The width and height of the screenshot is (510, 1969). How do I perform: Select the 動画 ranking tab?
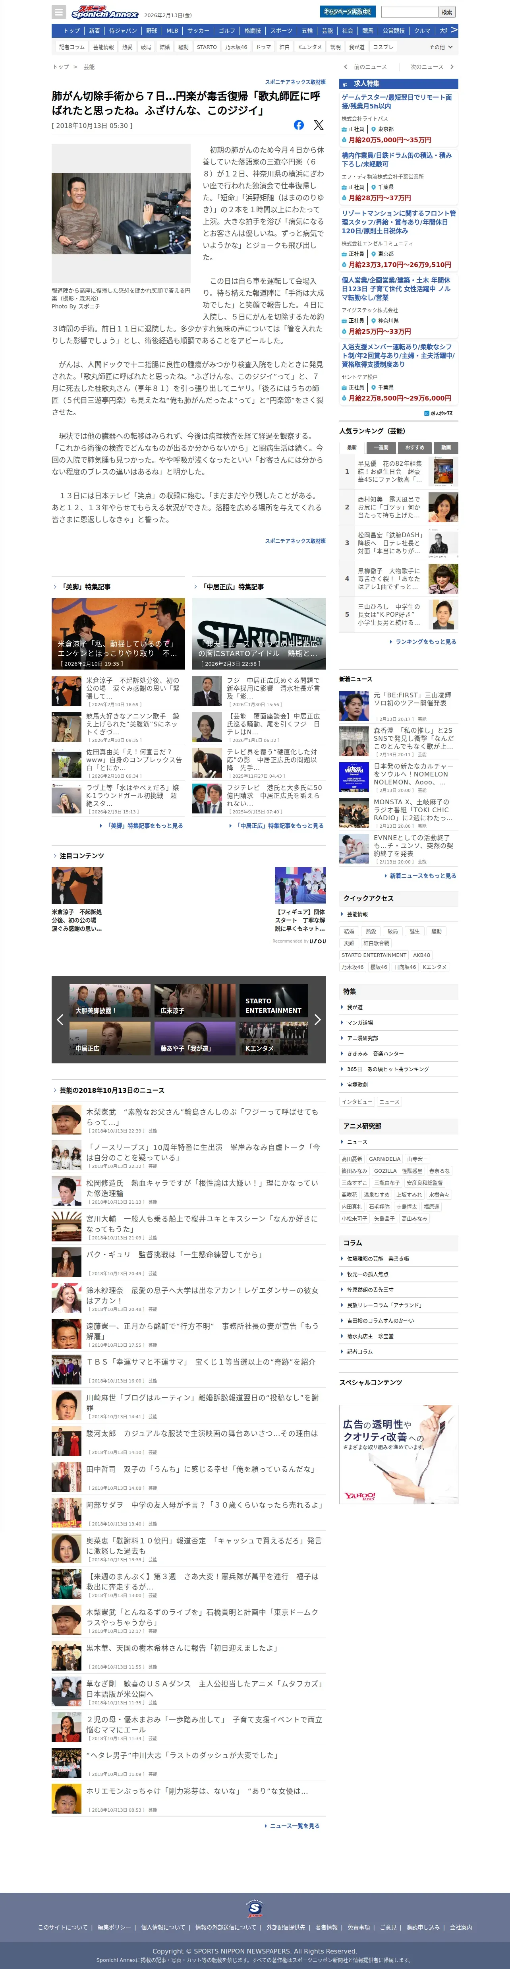(446, 447)
